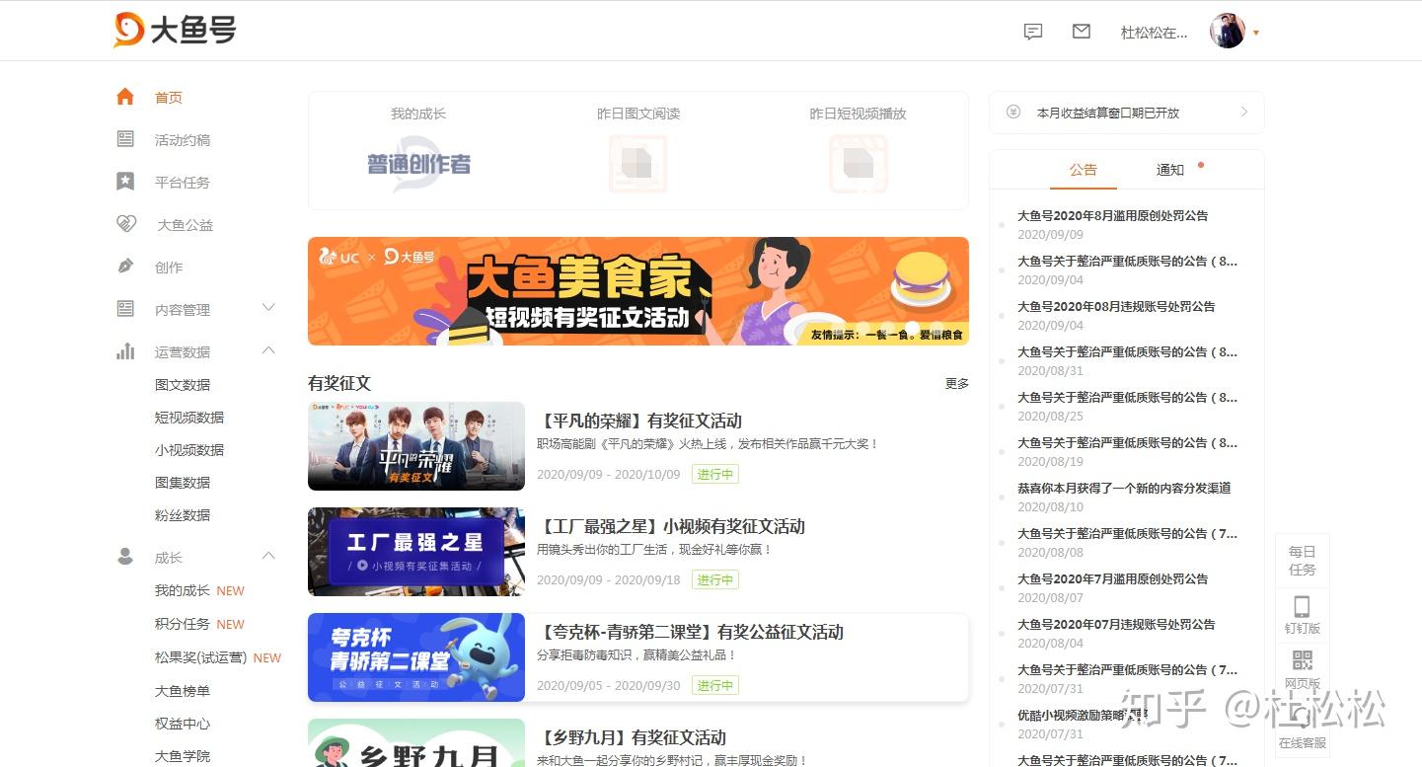
Task: Click the 平台任务 star icon
Action: click(125, 182)
